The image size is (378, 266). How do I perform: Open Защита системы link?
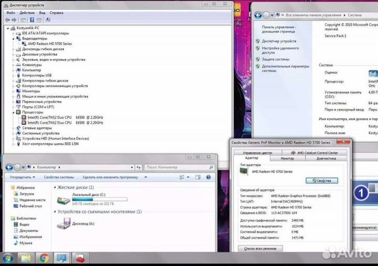tap(276, 59)
